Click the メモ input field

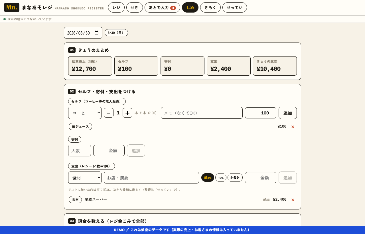pyautogui.click(x=202, y=113)
